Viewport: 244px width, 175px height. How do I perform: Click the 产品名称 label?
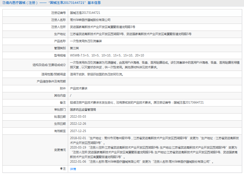(x=60, y=41)
